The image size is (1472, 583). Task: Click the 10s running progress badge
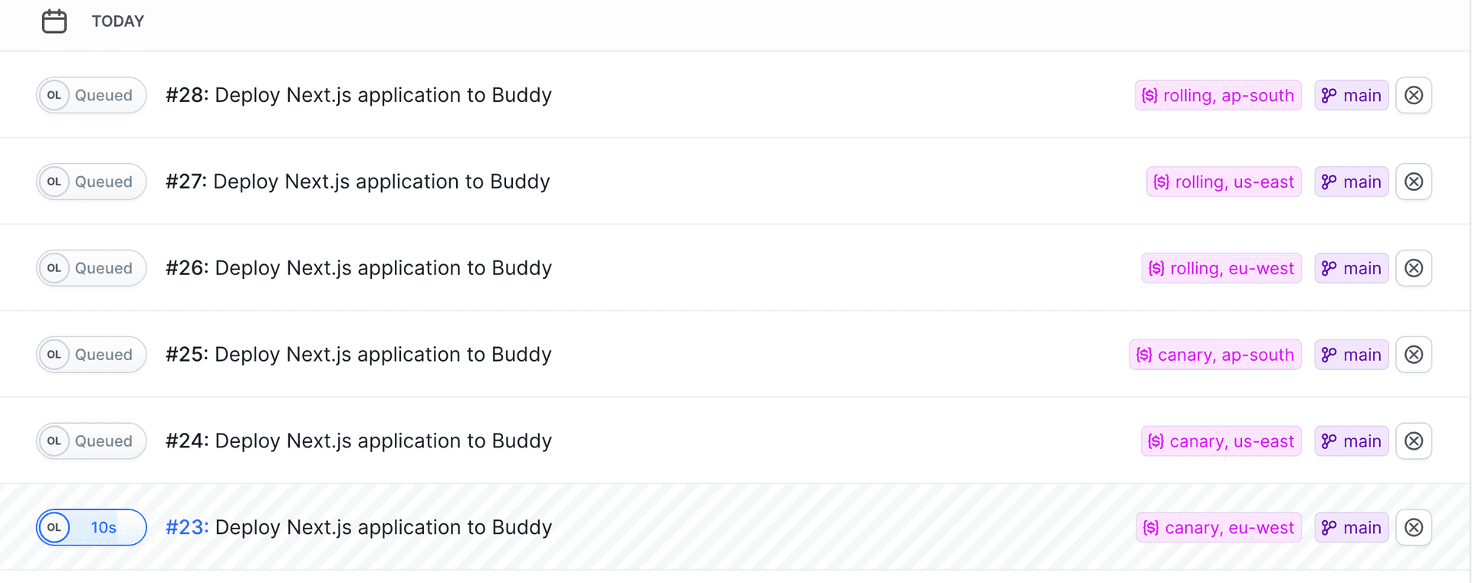103,528
